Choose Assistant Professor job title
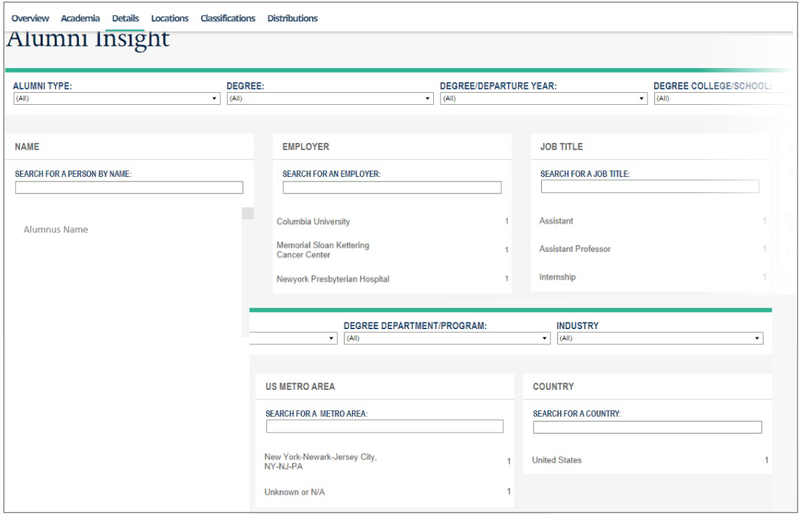The height and width of the screenshot is (516, 801). click(x=575, y=249)
